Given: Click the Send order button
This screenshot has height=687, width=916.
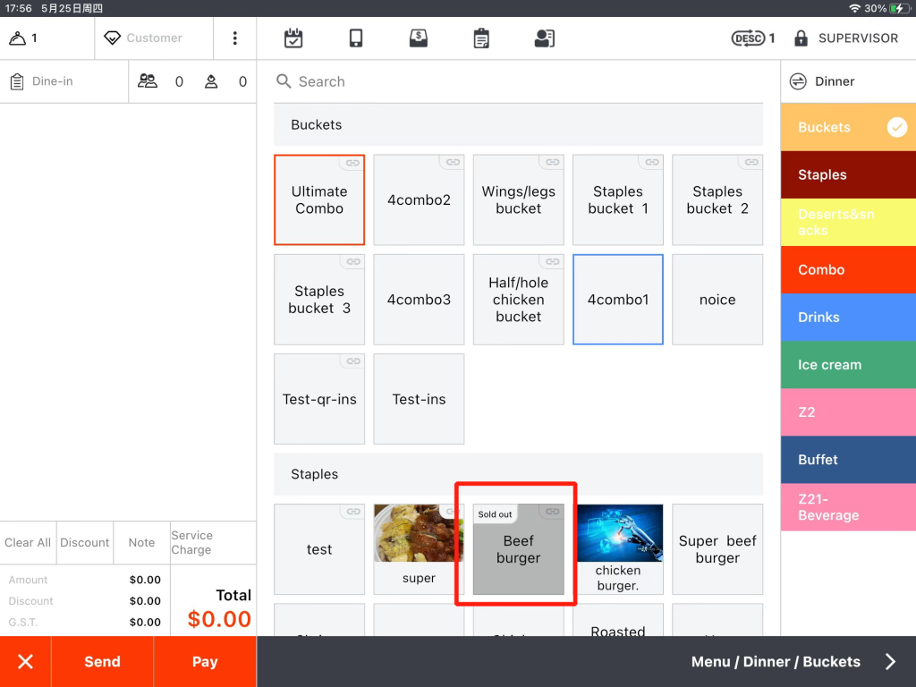Looking at the screenshot, I should tap(102, 662).
